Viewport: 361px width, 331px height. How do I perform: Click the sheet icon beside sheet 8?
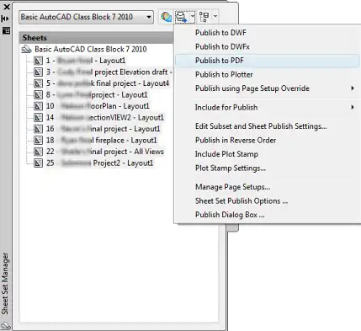click(38, 95)
